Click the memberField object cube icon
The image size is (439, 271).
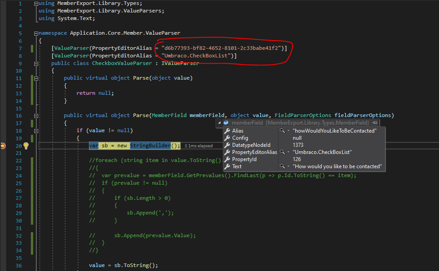(x=226, y=123)
